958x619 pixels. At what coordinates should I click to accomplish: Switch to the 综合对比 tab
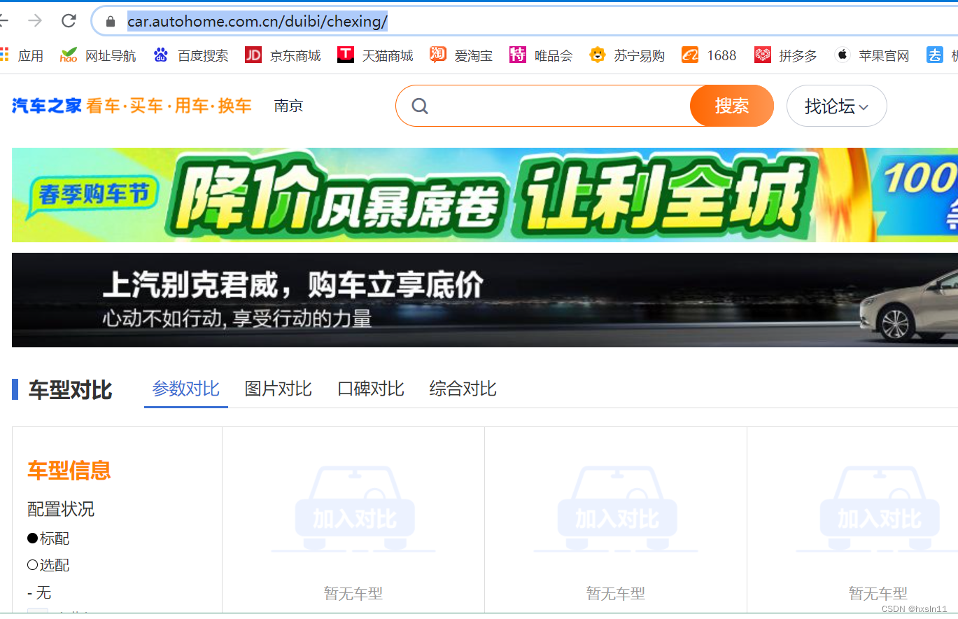tap(463, 389)
